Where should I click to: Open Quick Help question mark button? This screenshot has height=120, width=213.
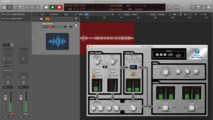coord(15,7)
